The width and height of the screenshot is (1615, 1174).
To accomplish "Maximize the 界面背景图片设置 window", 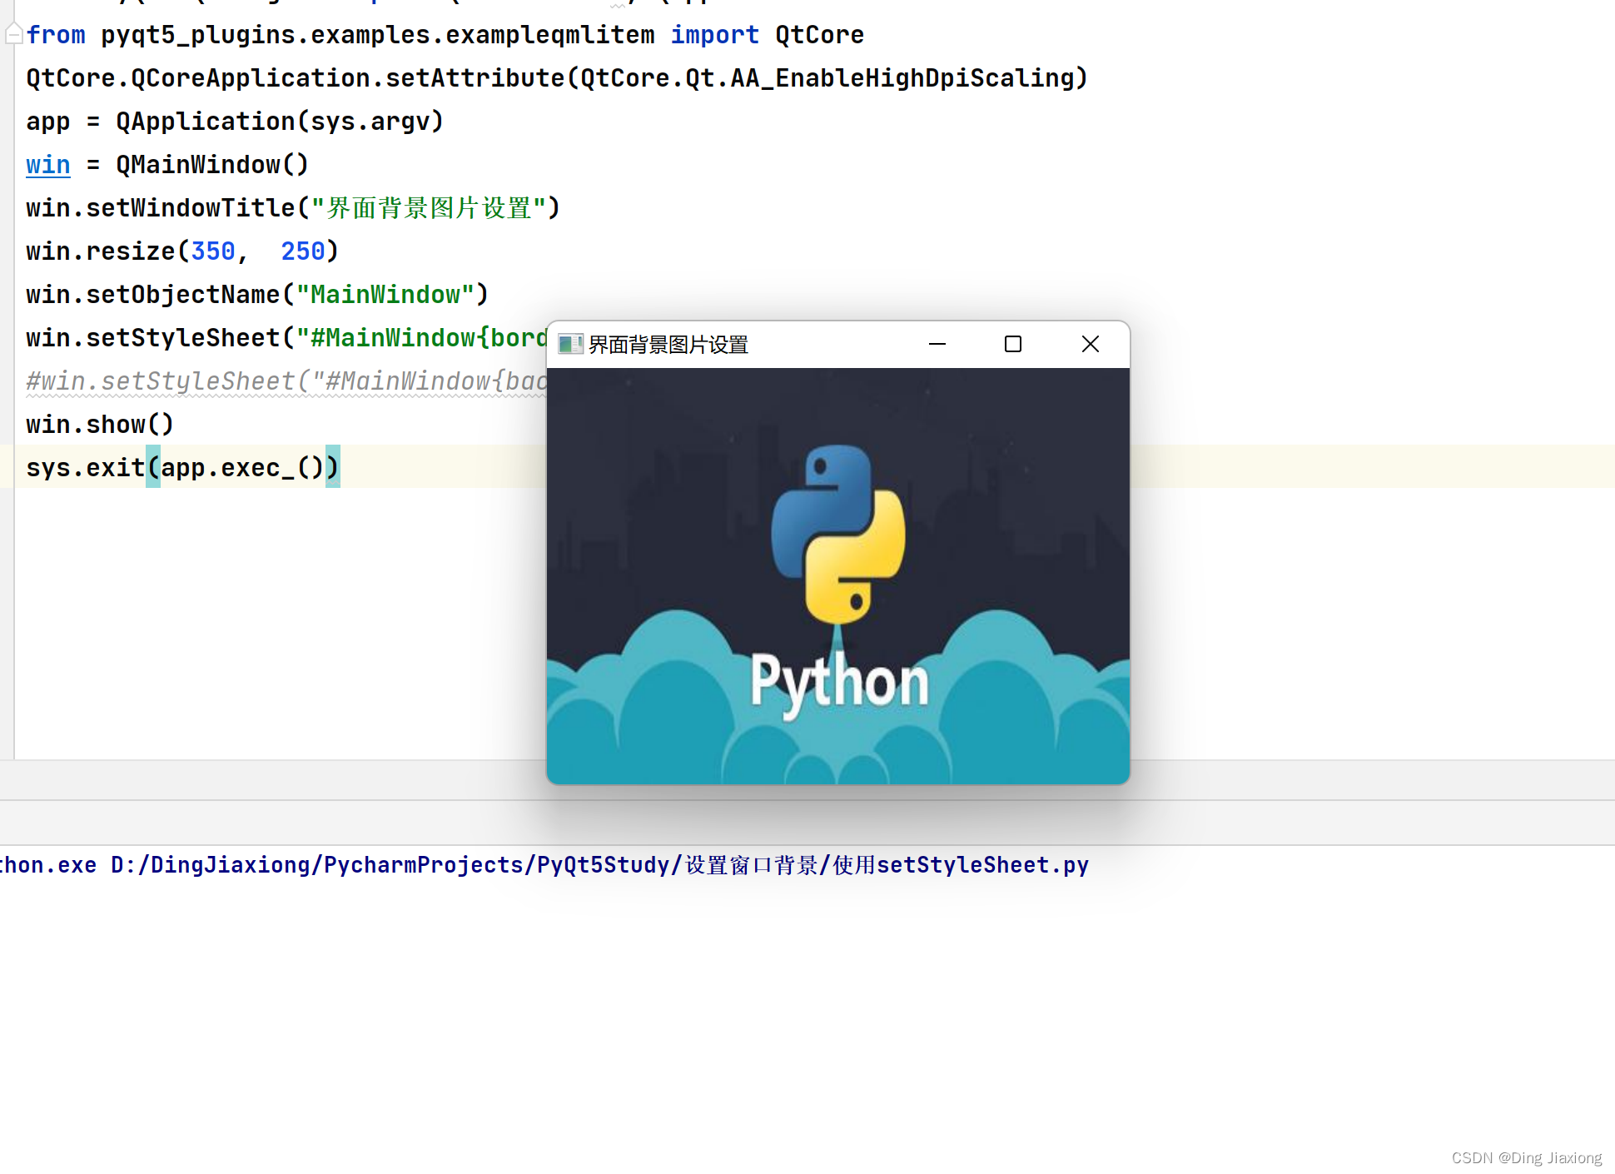I will pyautogui.click(x=1013, y=344).
